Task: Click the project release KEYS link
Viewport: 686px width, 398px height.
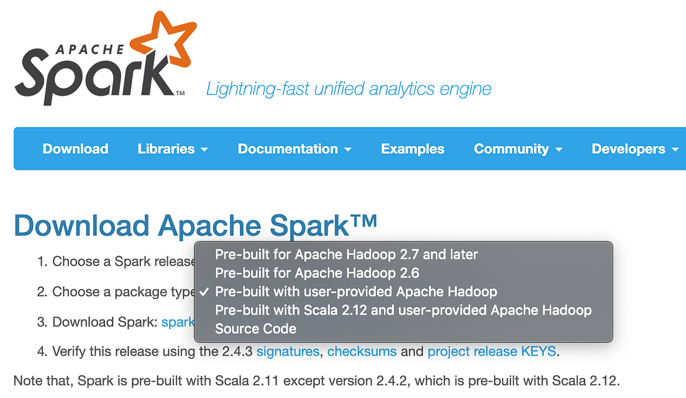Action: 492,351
